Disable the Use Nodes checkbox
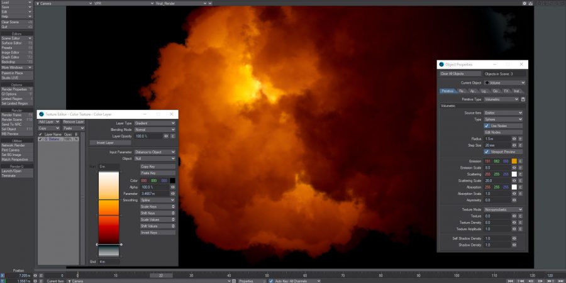 486,125
